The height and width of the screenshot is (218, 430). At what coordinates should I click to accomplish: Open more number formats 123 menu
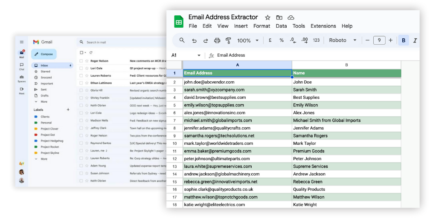(x=316, y=40)
